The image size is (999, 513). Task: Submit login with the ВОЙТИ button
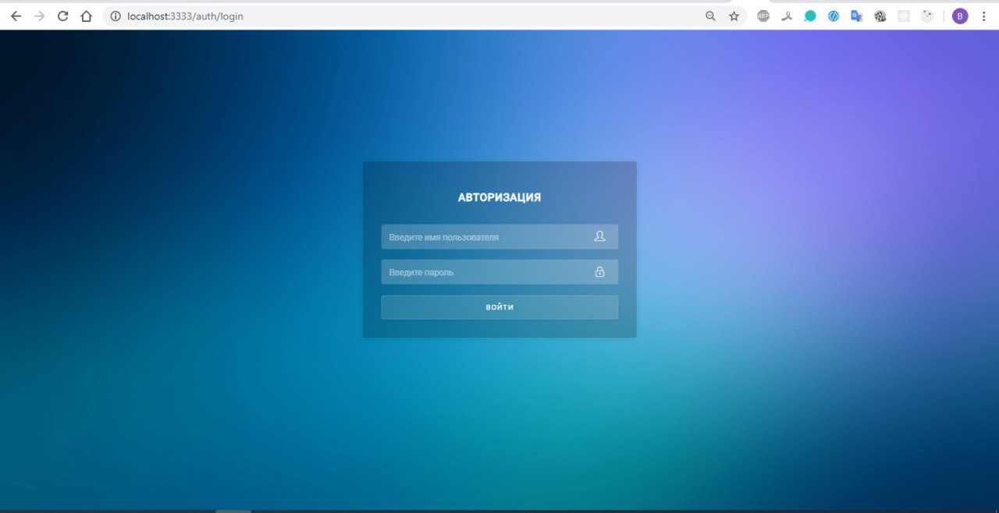pyautogui.click(x=499, y=307)
